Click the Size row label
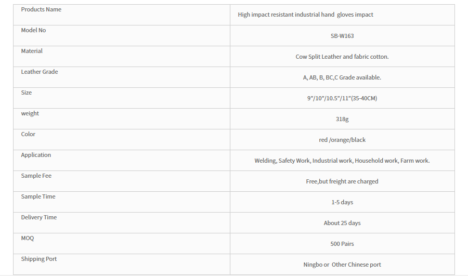The width and height of the screenshot is (468, 276). coord(27,93)
